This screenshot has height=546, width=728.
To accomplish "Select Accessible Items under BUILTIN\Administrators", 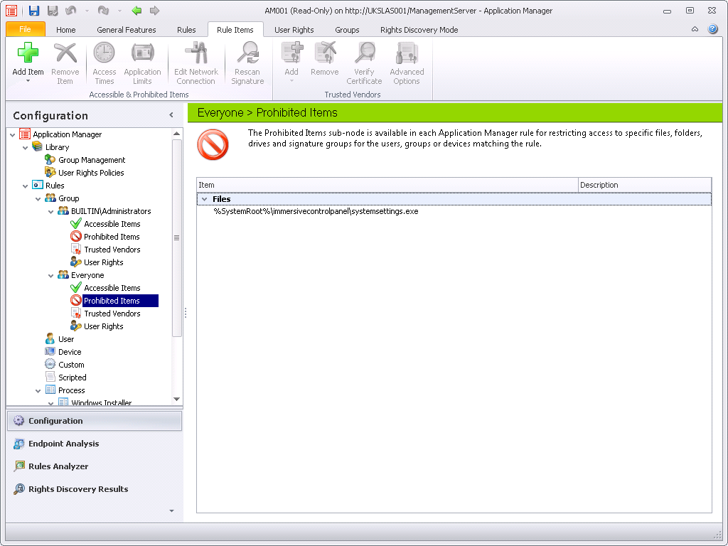I will [x=112, y=224].
